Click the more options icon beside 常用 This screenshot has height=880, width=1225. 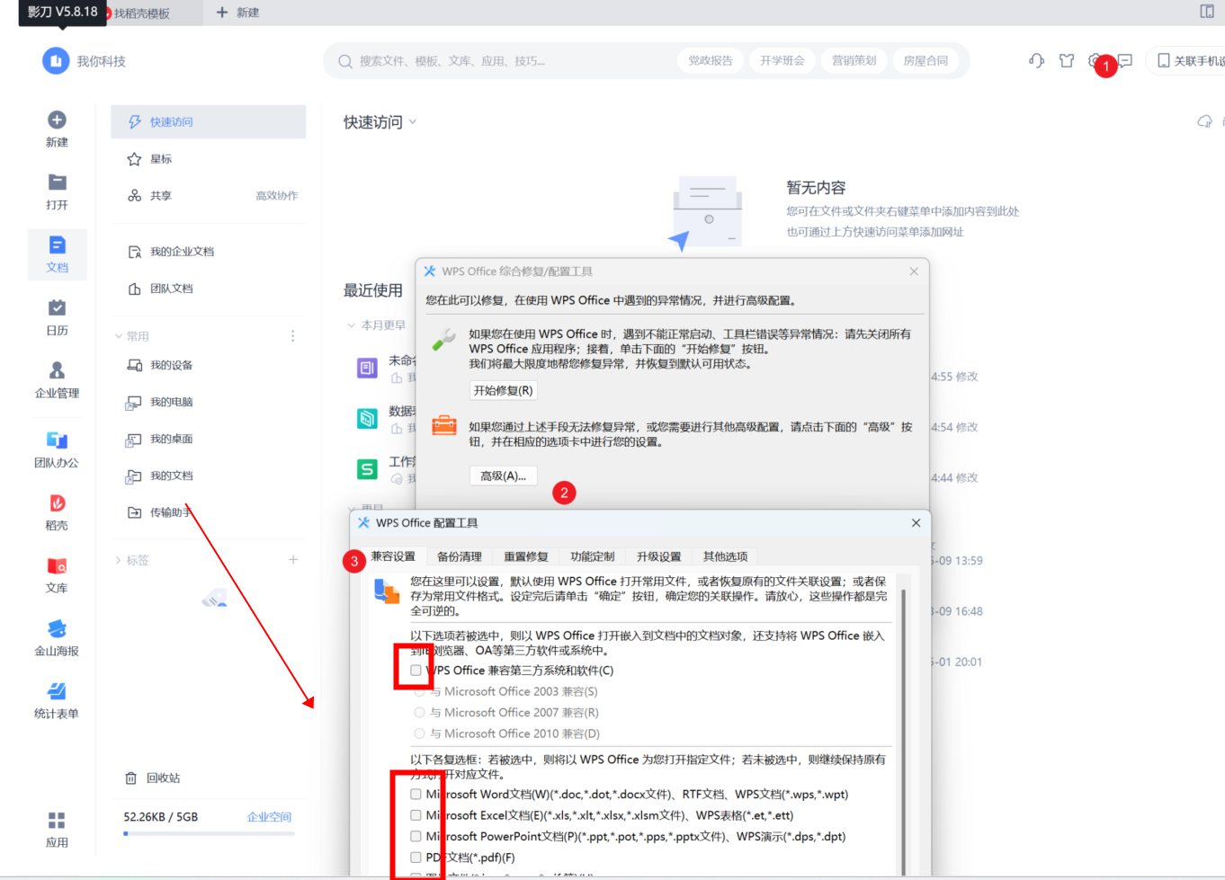(x=292, y=336)
